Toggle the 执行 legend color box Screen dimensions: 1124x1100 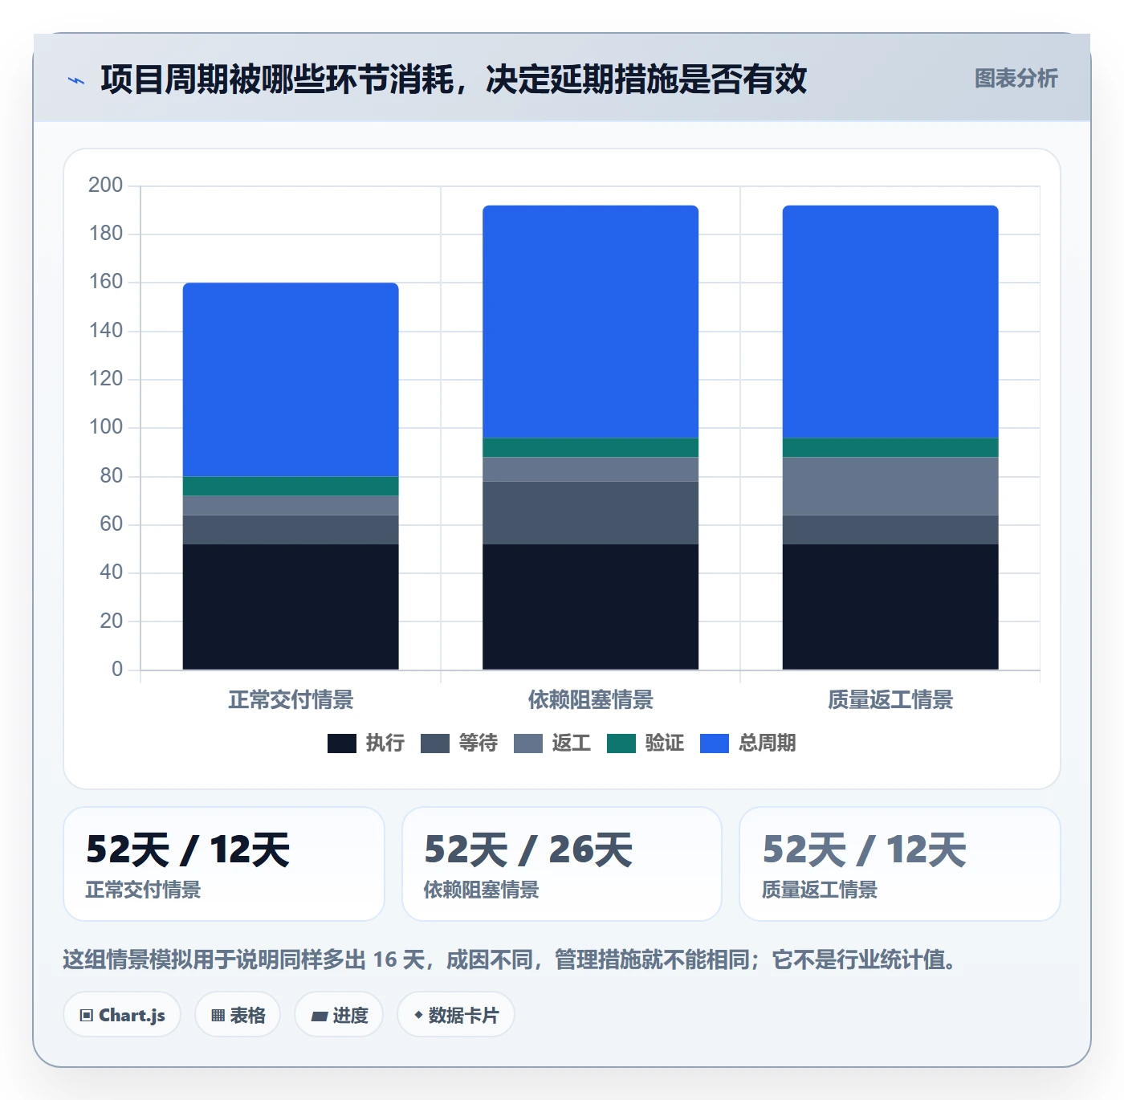[342, 744]
